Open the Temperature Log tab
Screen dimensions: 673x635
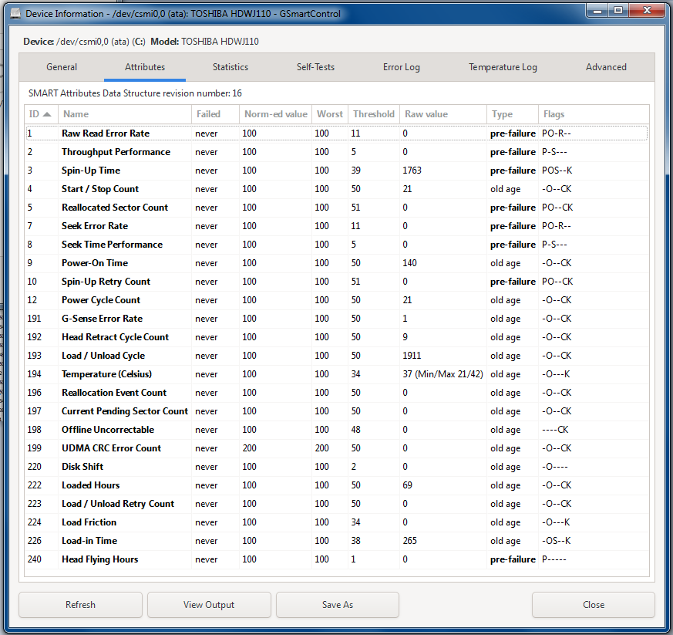(503, 67)
